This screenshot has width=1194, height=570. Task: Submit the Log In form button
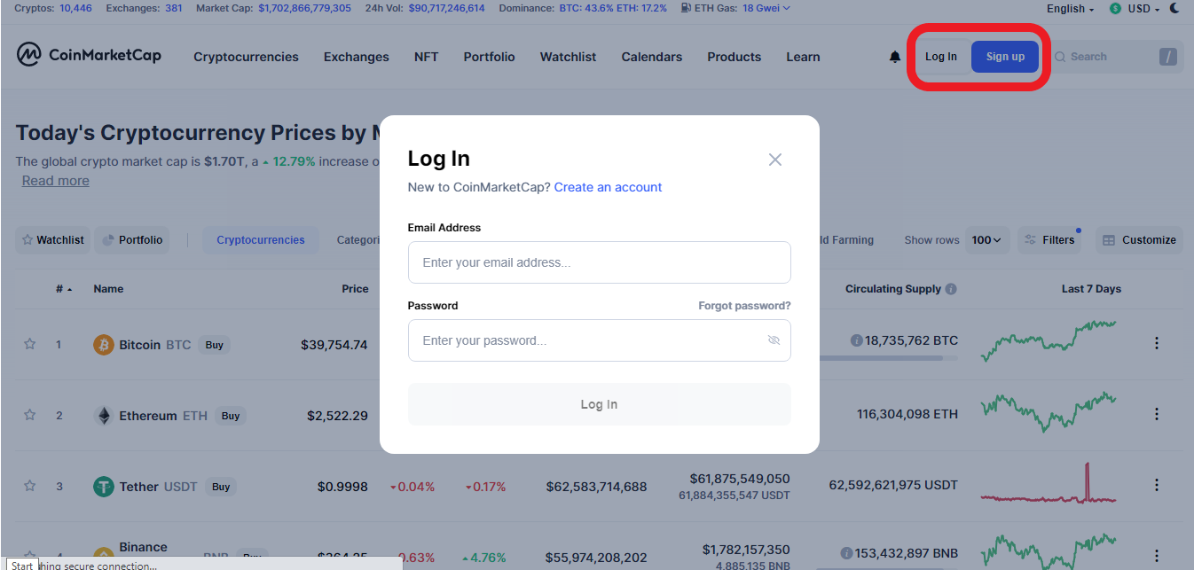[599, 404]
